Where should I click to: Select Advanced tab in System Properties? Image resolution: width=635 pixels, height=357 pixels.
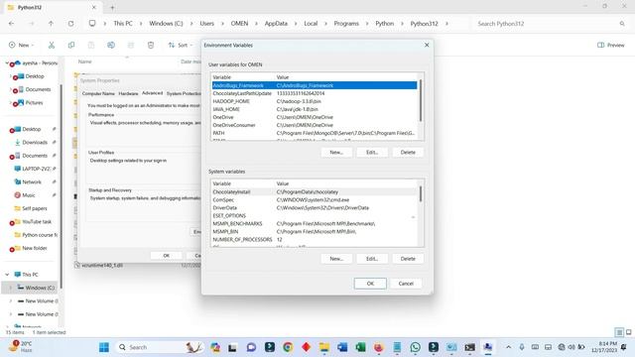[x=152, y=93]
